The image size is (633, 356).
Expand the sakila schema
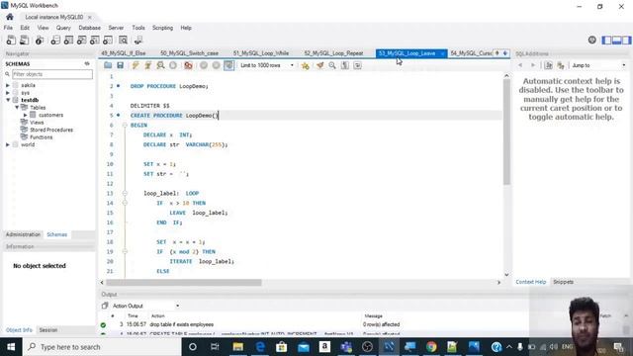tap(8, 85)
